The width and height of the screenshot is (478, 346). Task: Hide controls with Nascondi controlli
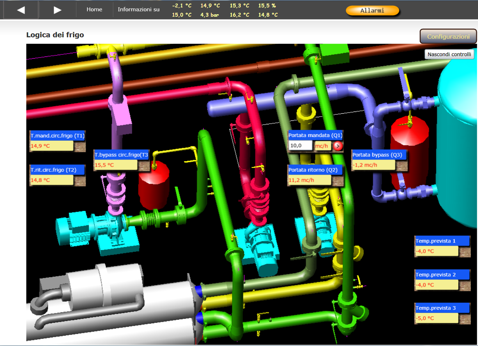click(449, 54)
